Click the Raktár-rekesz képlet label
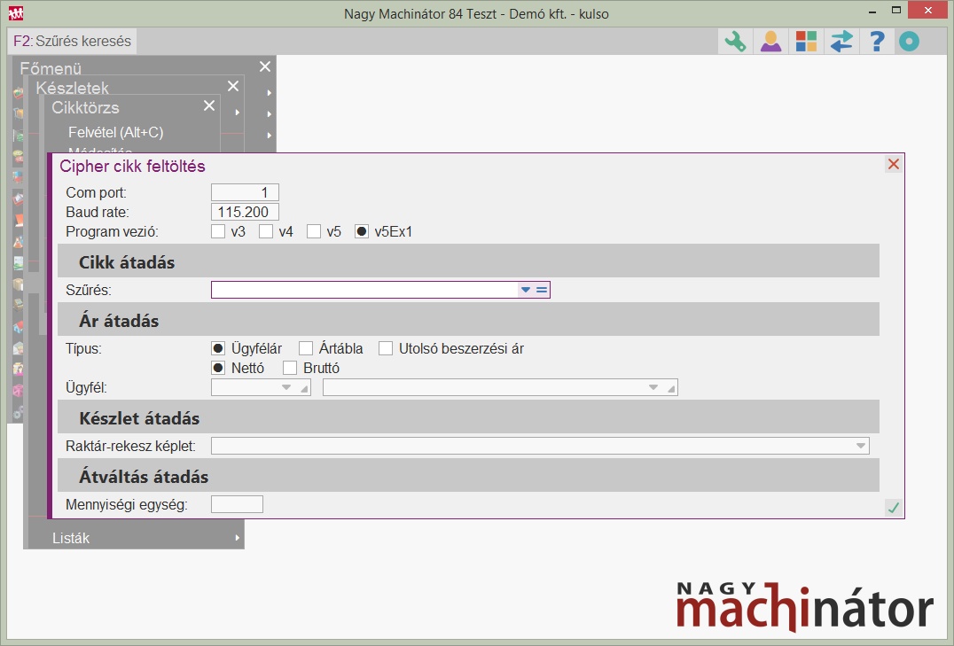The height and width of the screenshot is (646, 954). pyautogui.click(x=131, y=446)
